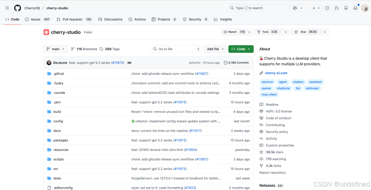The height and width of the screenshot is (190, 371).
Task: Open the cherry-ai.com website link
Action: click(x=276, y=73)
